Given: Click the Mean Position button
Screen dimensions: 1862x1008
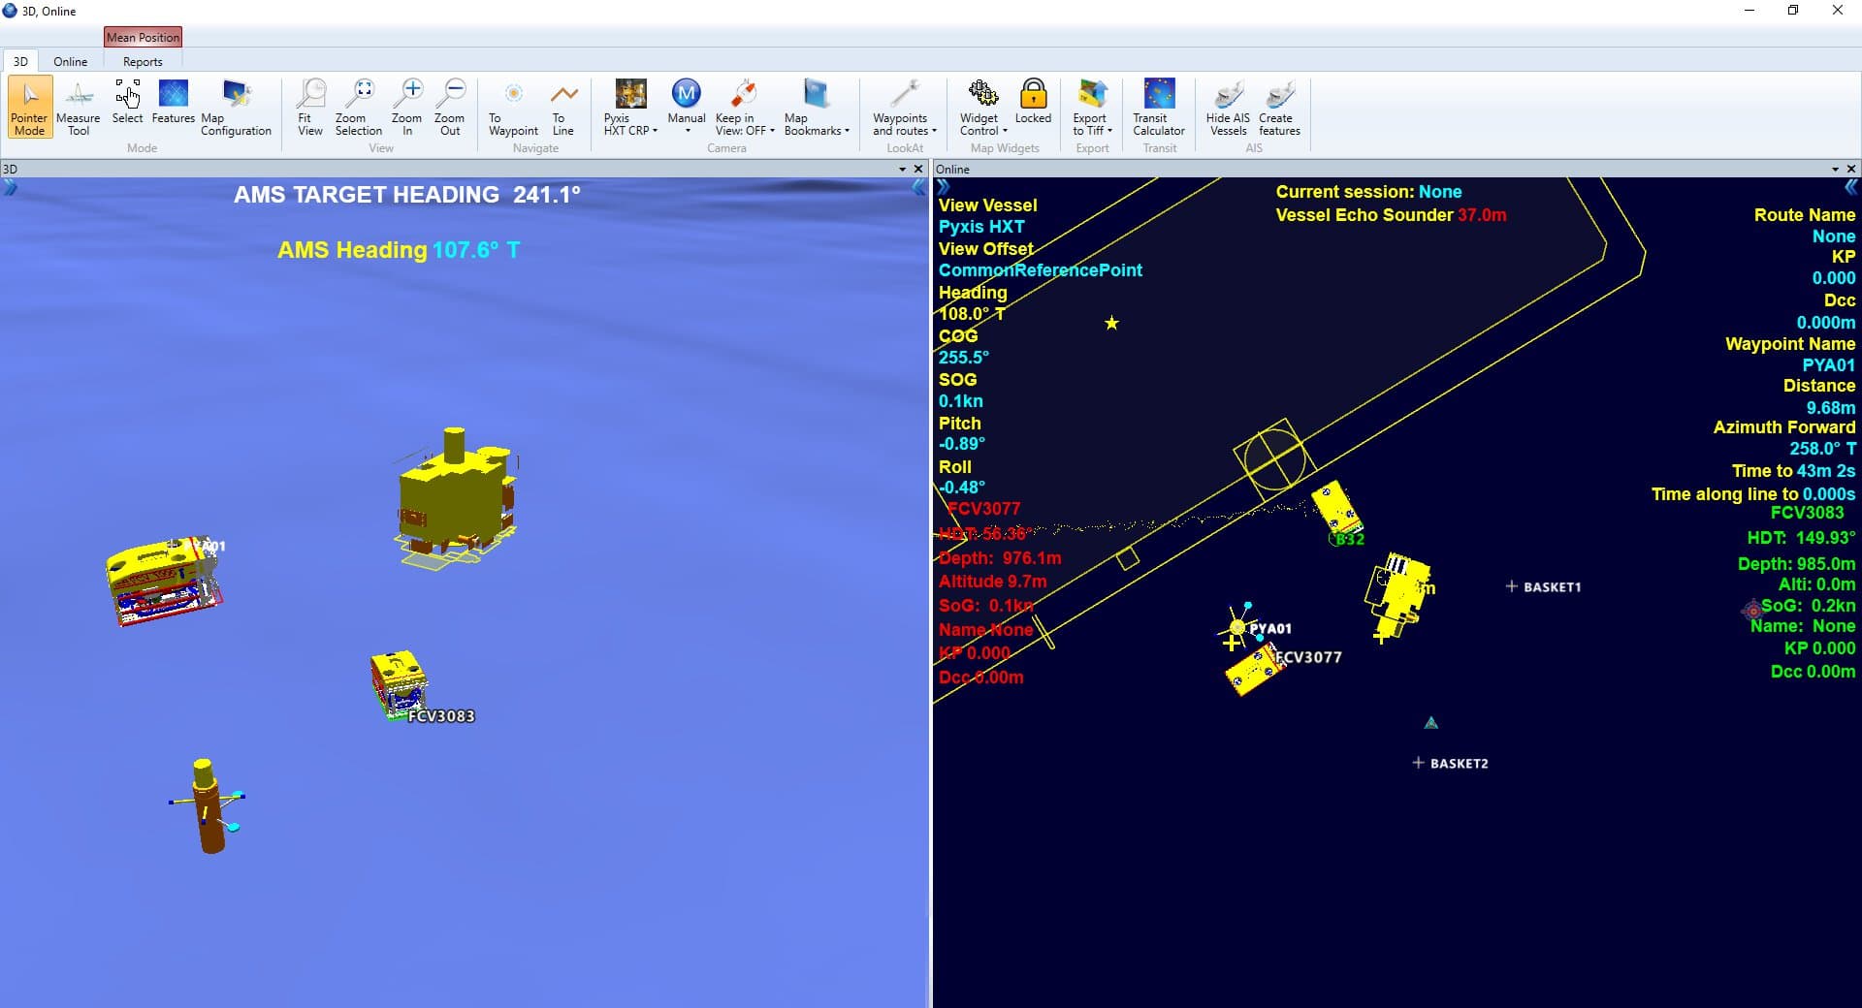Looking at the screenshot, I should point(143,37).
